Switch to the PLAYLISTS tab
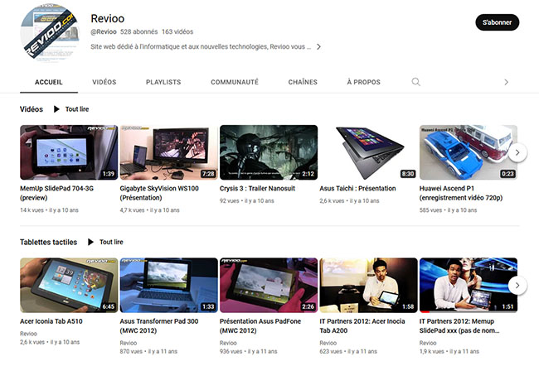 [163, 82]
